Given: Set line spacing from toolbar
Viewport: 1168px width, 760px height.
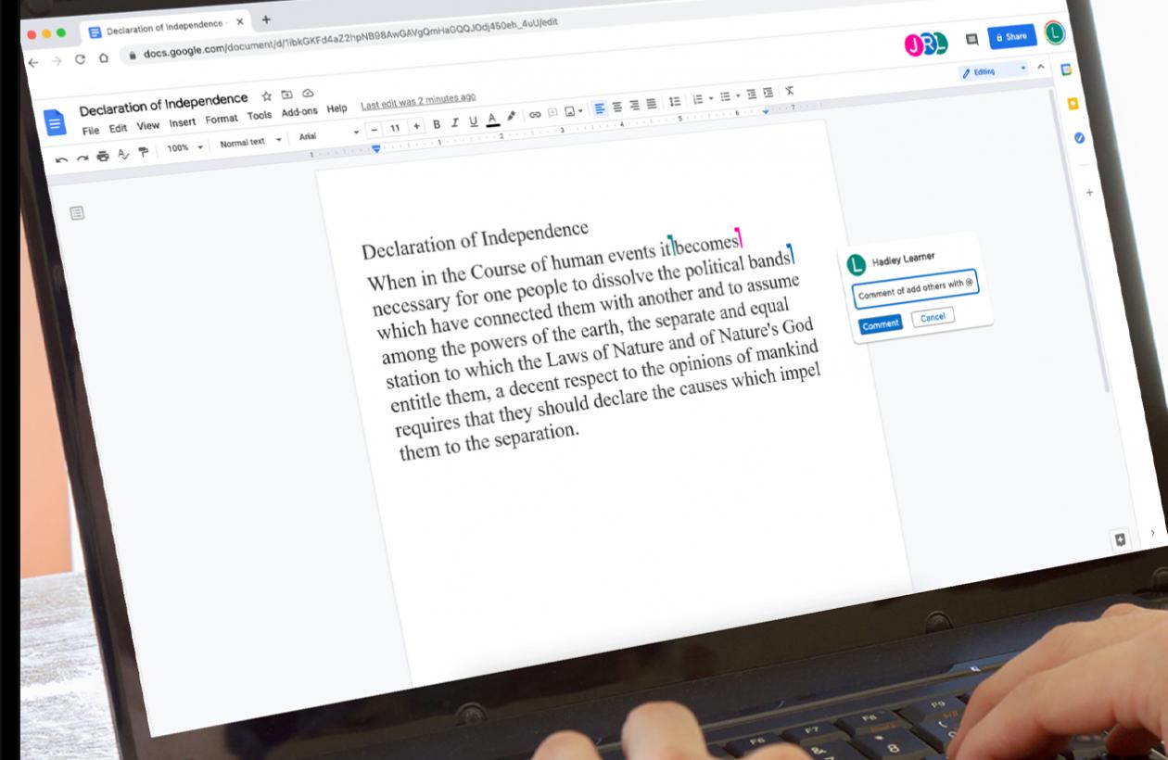Looking at the screenshot, I should click(x=675, y=101).
